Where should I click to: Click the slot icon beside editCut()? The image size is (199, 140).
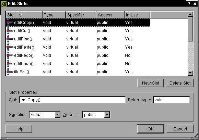coord(10,31)
